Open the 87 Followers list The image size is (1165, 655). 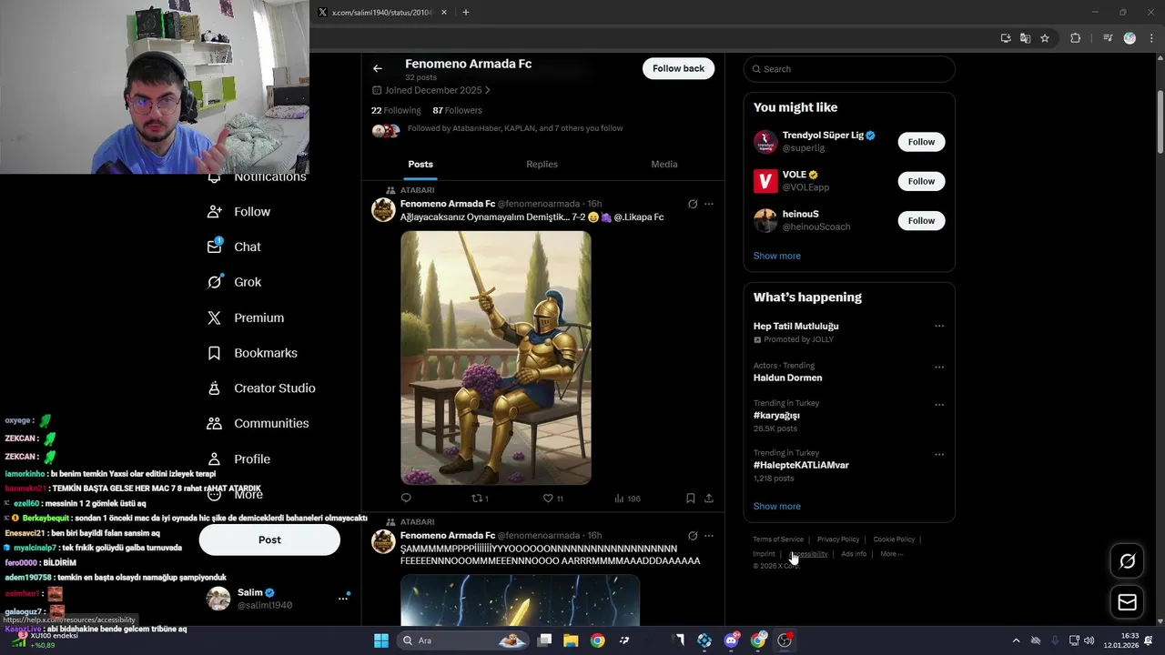[457, 110]
